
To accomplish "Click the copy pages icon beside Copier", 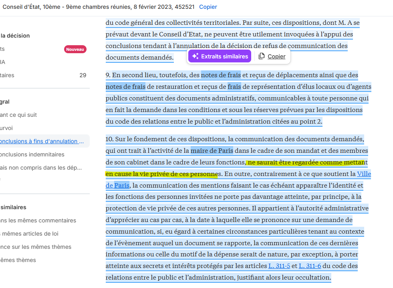I will (x=262, y=56).
